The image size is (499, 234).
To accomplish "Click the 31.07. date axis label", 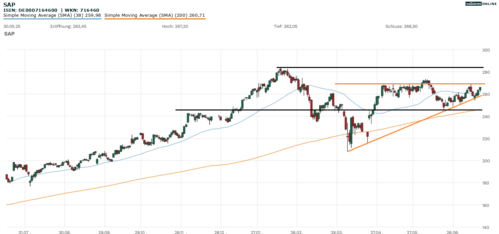I will click(x=25, y=232).
